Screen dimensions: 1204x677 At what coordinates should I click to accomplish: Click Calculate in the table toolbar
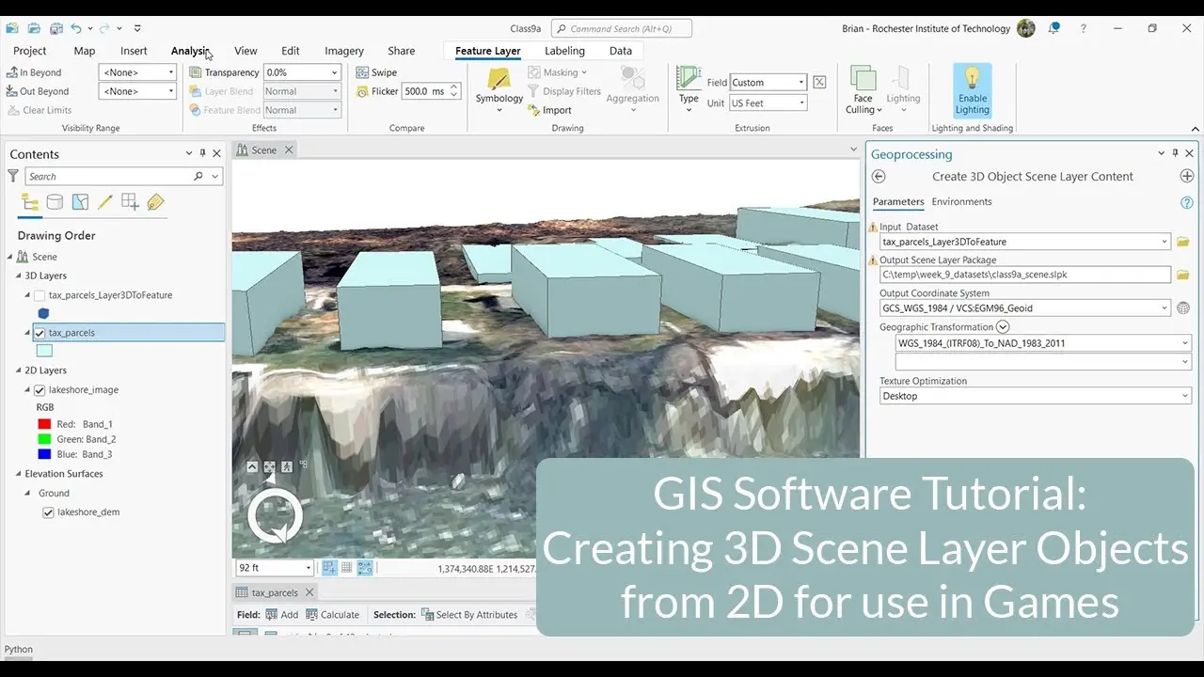pyautogui.click(x=333, y=615)
